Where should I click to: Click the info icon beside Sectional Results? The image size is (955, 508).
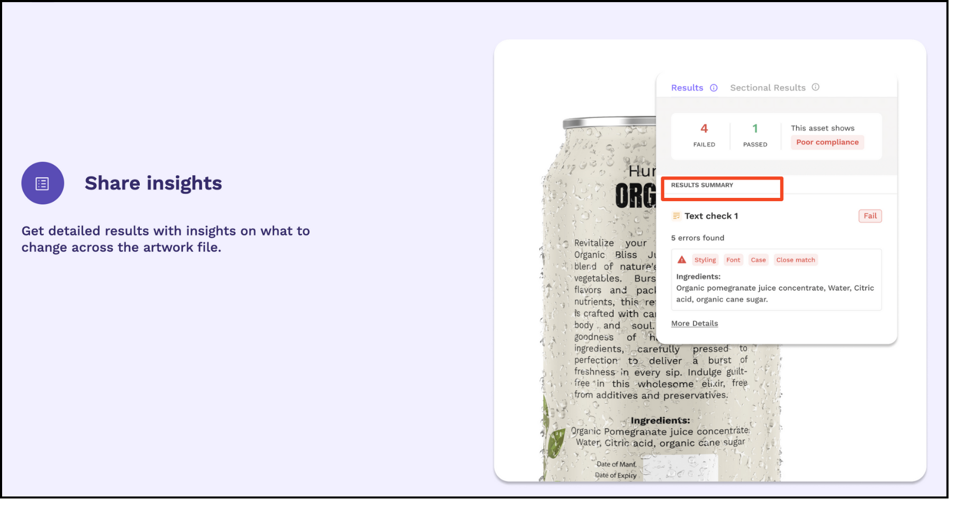pos(815,87)
